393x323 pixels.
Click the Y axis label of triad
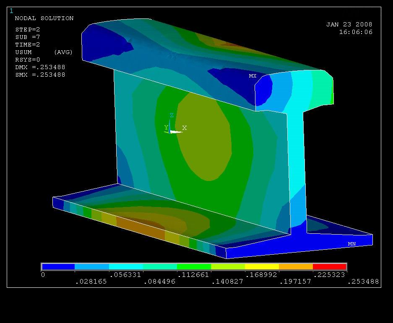click(x=166, y=127)
